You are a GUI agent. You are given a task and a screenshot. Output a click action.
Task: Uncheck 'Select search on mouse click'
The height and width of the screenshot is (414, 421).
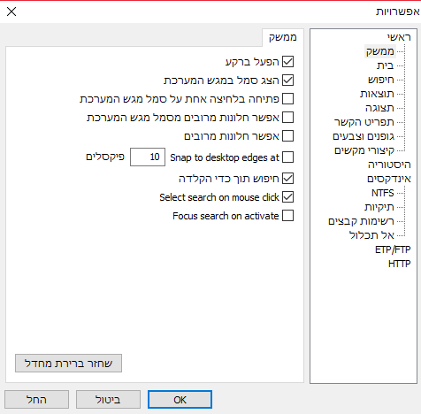[287, 197]
